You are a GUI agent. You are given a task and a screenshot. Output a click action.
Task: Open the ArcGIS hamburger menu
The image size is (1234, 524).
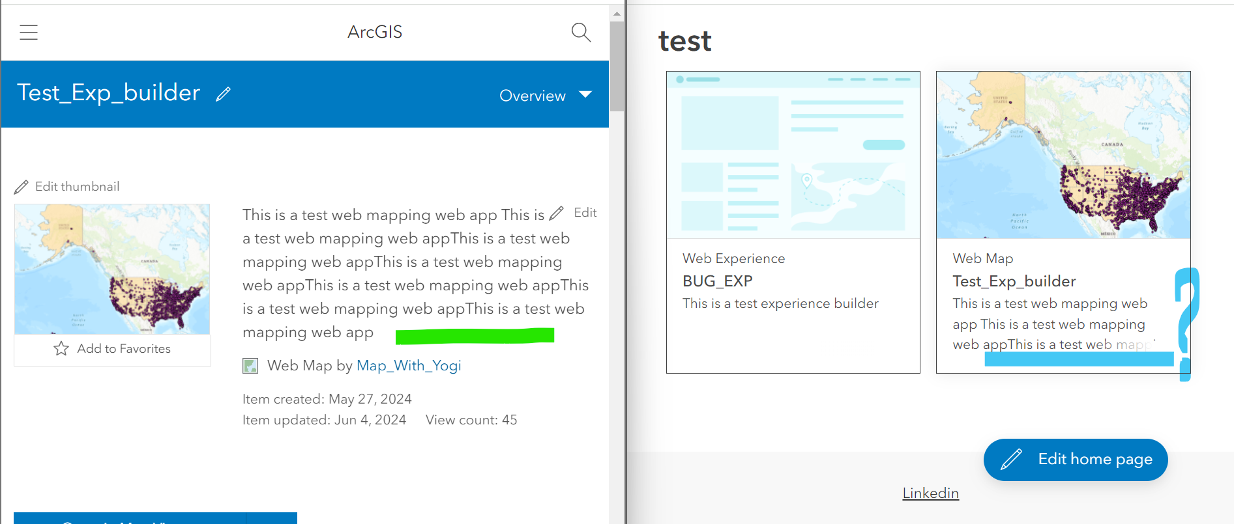point(29,33)
